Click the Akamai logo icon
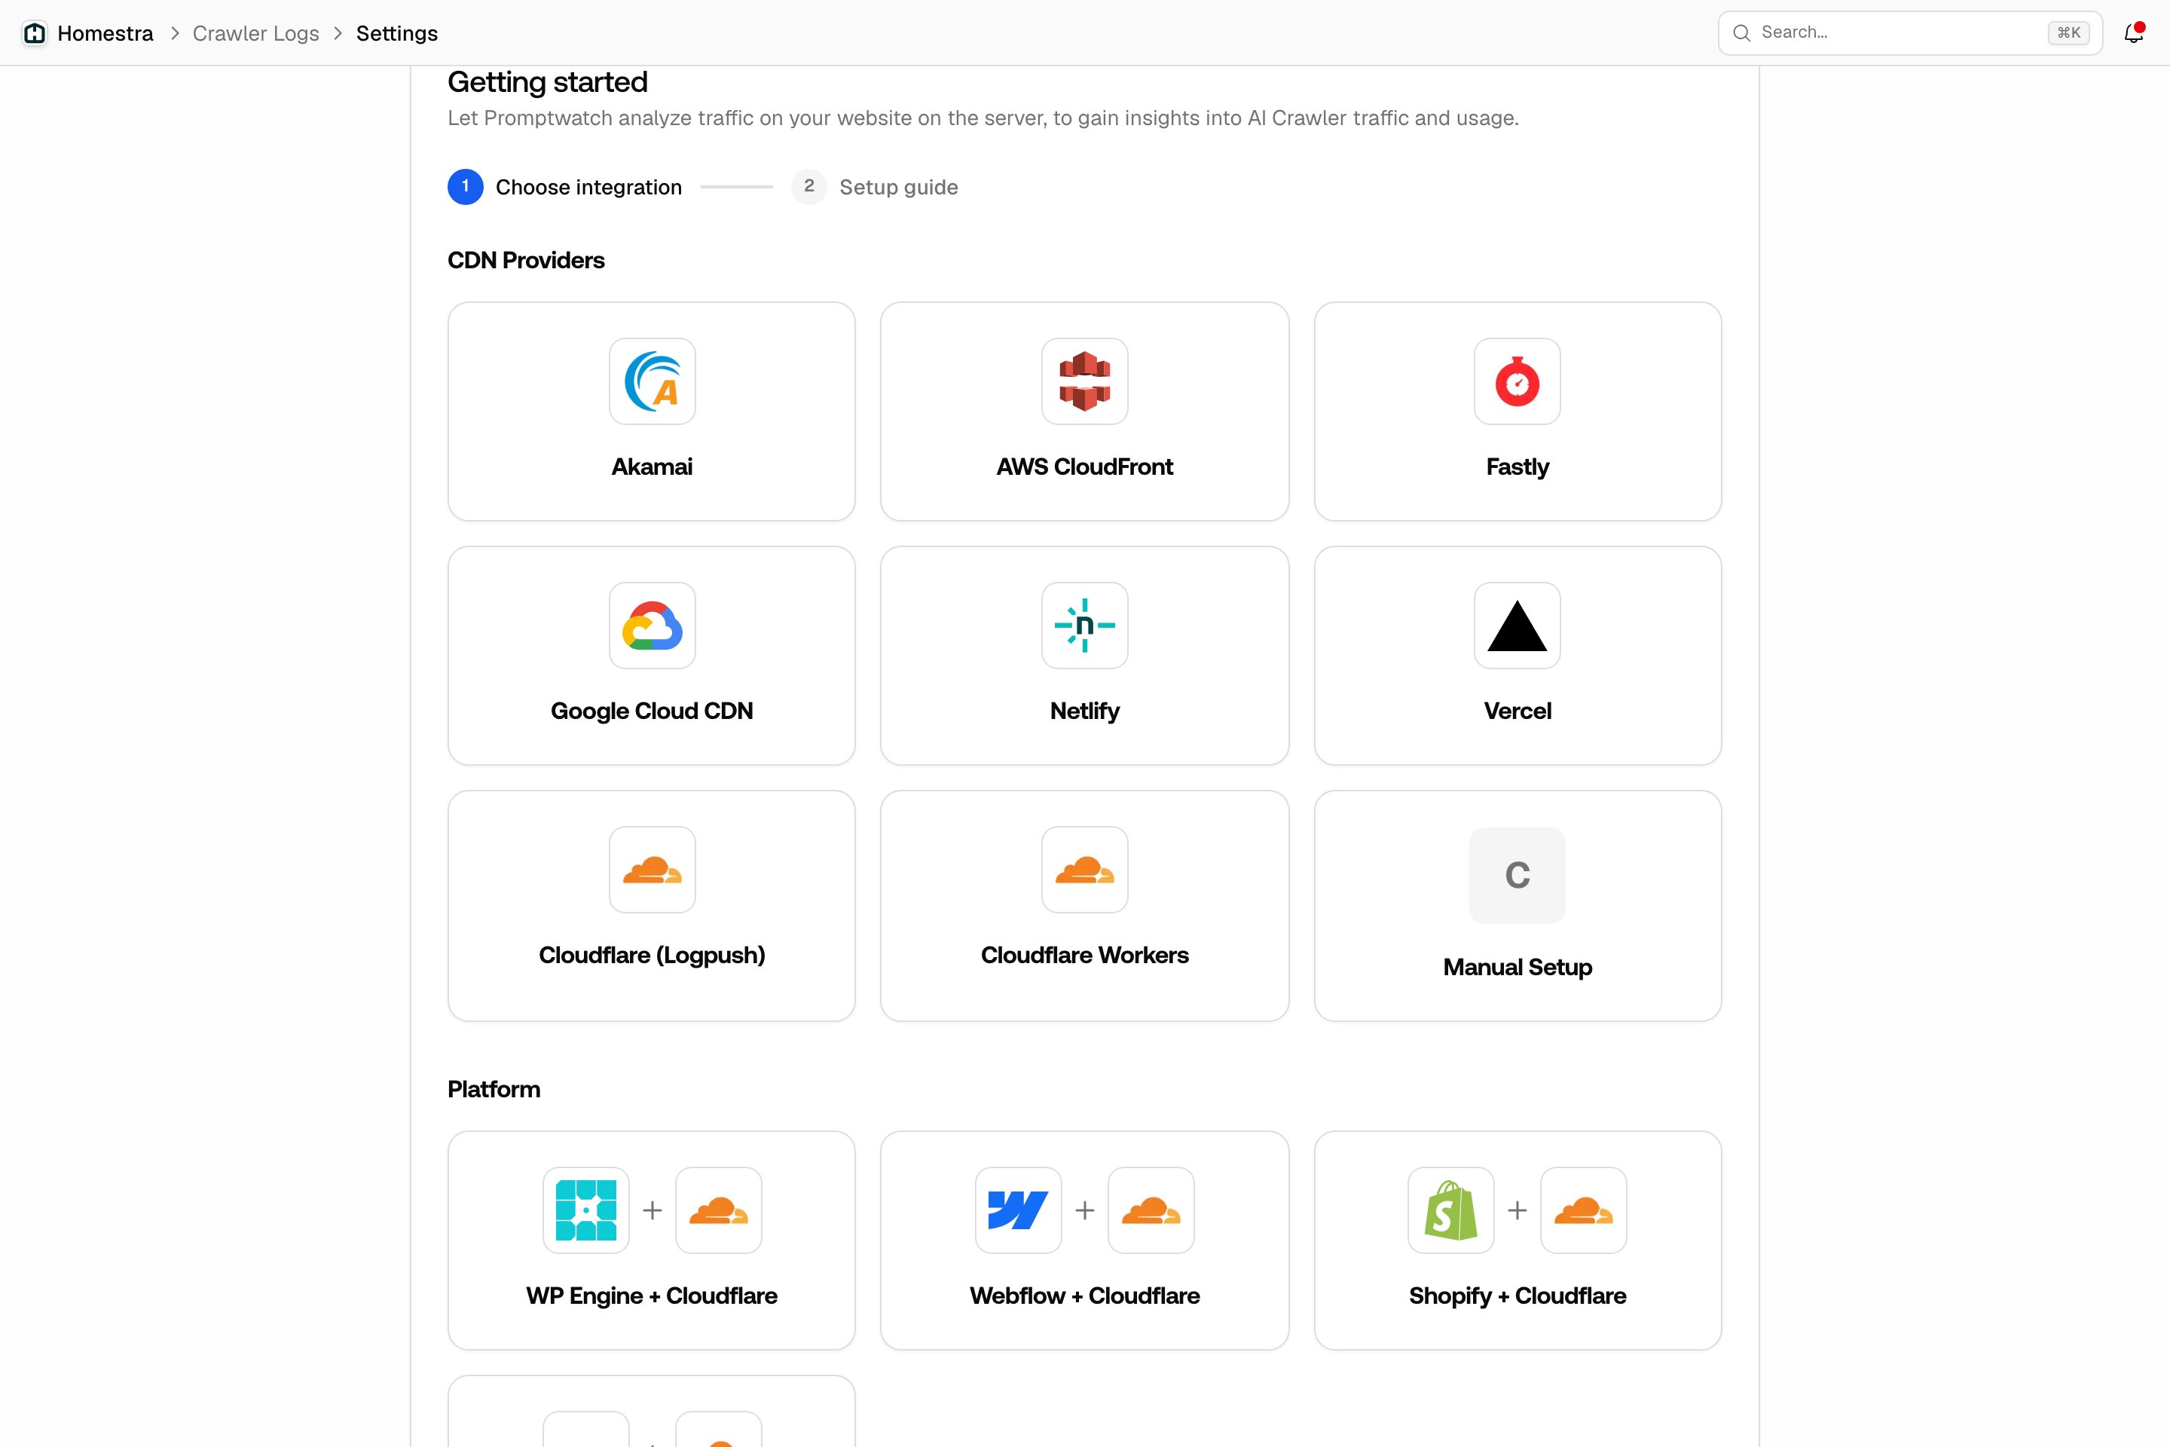 [651, 381]
